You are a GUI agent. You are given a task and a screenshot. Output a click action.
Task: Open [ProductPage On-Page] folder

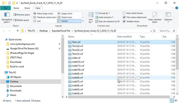click(x=22, y=53)
